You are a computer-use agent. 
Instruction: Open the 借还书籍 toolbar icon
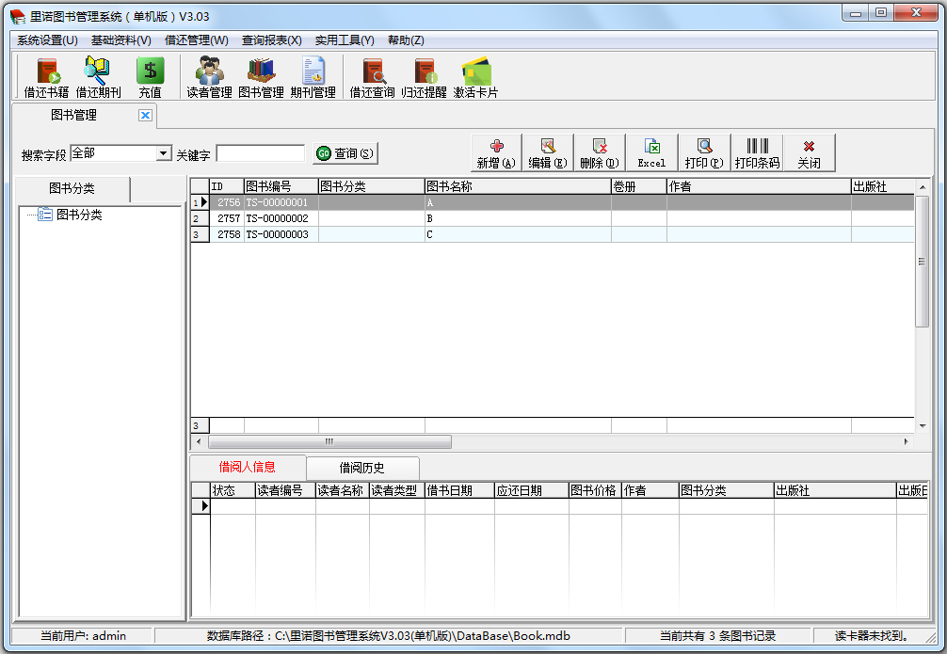46,77
